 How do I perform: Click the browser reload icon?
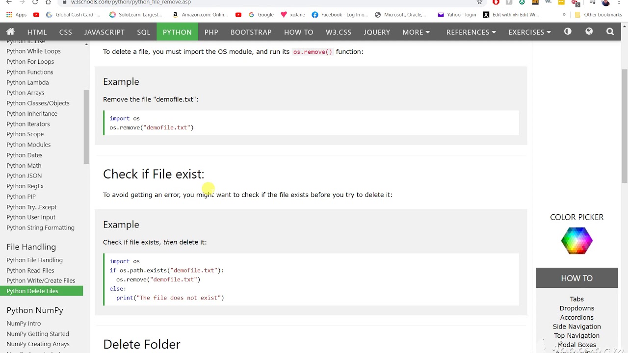[35, 2]
